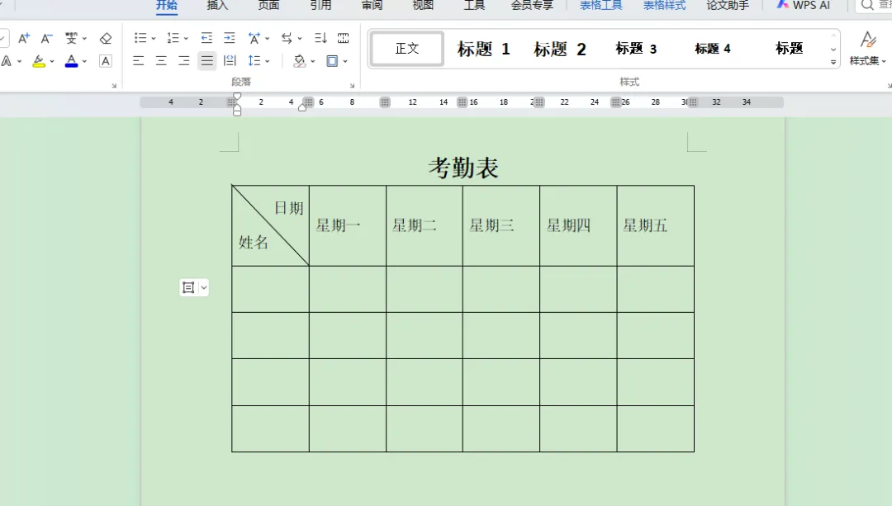Apply the 标题 2 style
The height and width of the screenshot is (506, 892).
560,49
